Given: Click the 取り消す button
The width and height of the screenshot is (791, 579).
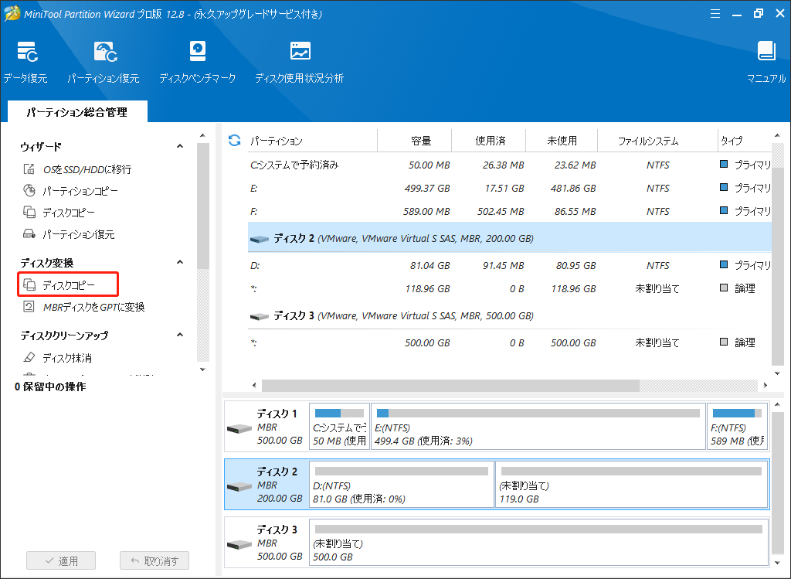Looking at the screenshot, I should click(x=154, y=560).
